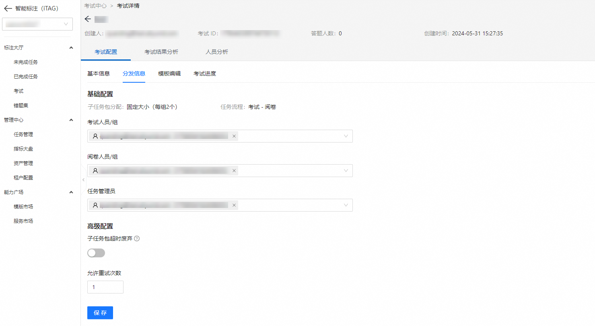Screen dimensions: 595x326
Task: Open the 基本信息 sub-tab
Action: click(x=99, y=73)
